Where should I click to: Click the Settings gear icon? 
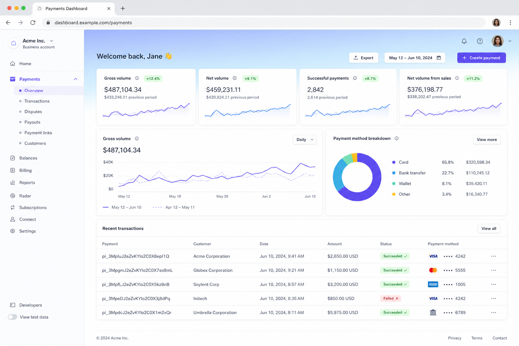(x=13, y=231)
